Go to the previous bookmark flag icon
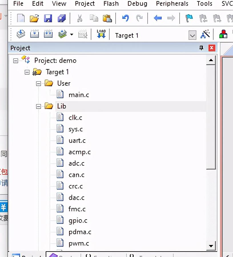Screen dimensions: 233x257 pyautogui.click(x=203, y=18)
